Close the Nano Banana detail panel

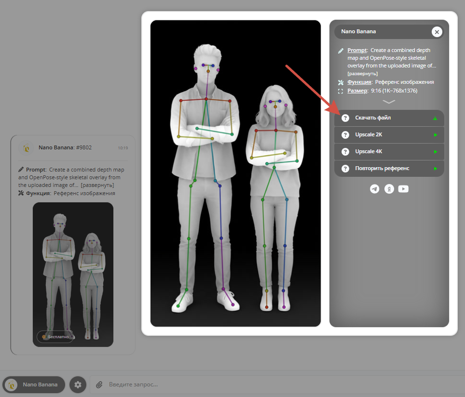pos(437,32)
